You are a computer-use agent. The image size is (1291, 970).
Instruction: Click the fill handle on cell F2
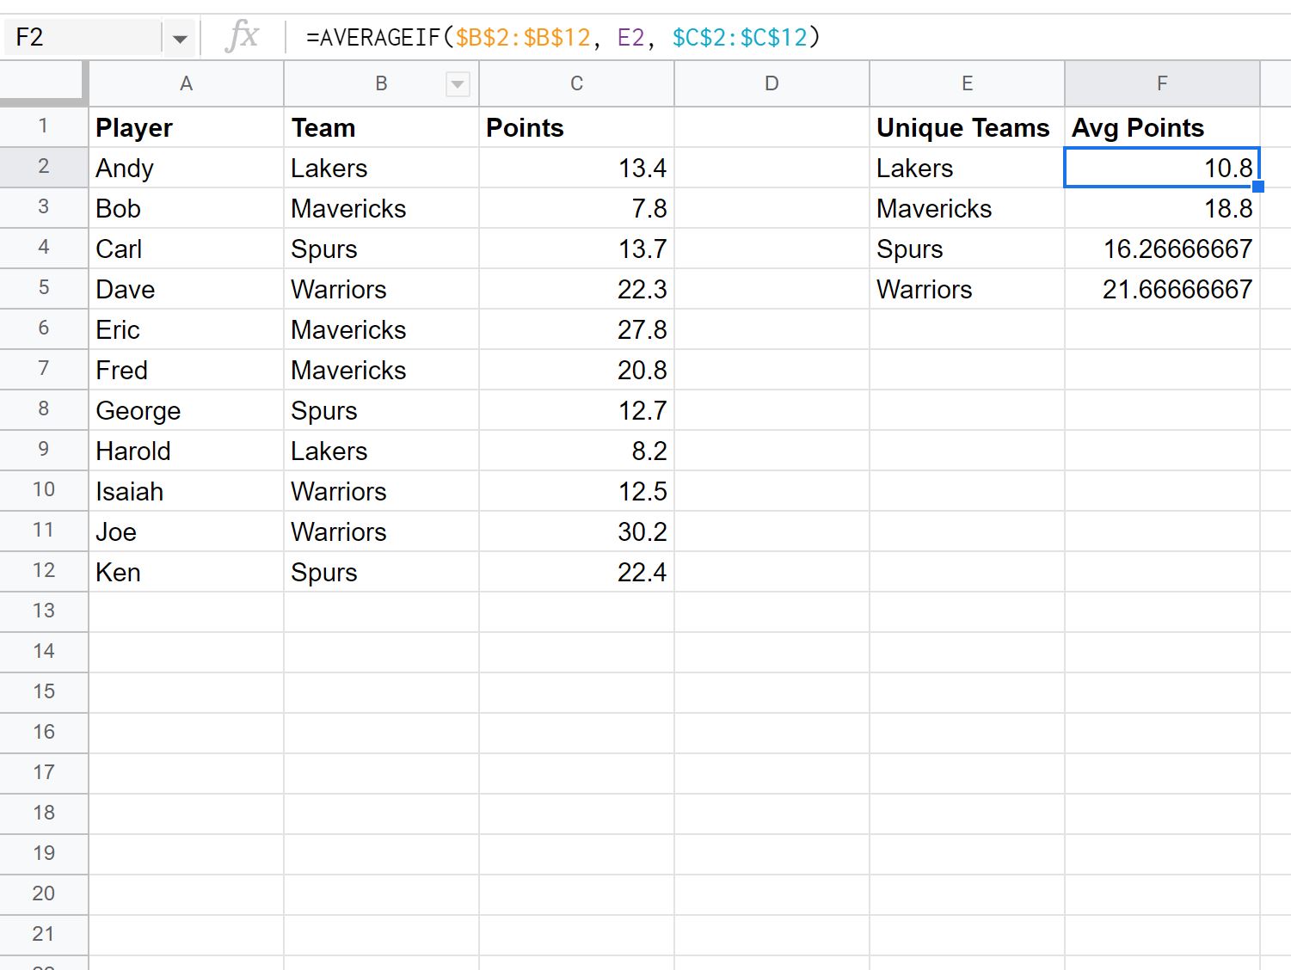1258,186
